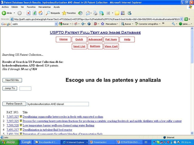Click the Jump To button
Screen dimensions: 194x145
pos(10,88)
